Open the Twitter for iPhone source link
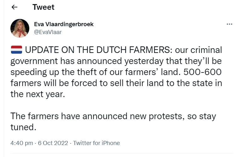Image resolution: width=235 pixels, height=157 pixels. pyautogui.click(x=96, y=143)
